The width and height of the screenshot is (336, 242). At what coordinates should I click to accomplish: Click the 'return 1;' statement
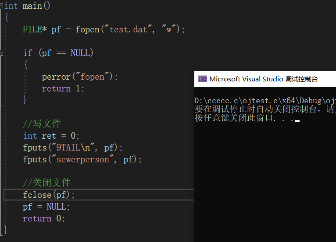coord(63,88)
